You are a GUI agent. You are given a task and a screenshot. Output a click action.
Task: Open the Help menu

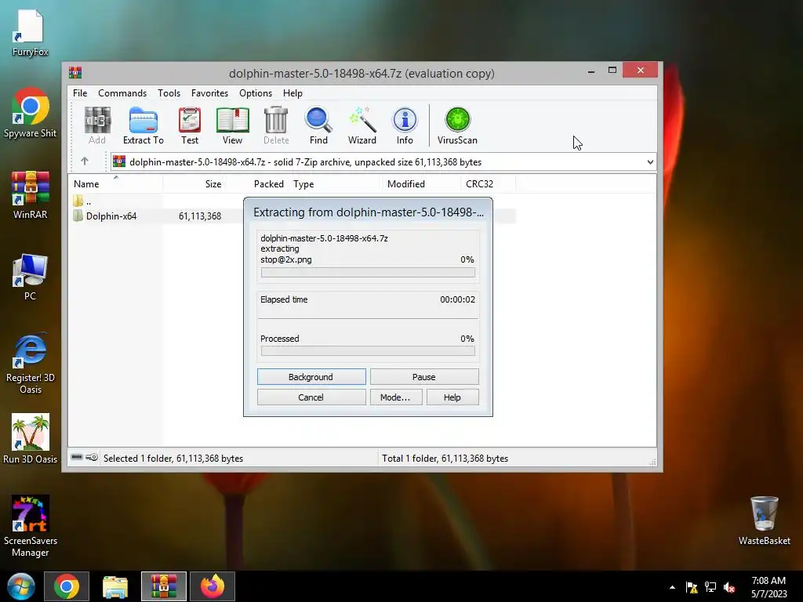(x=293, y=93)
